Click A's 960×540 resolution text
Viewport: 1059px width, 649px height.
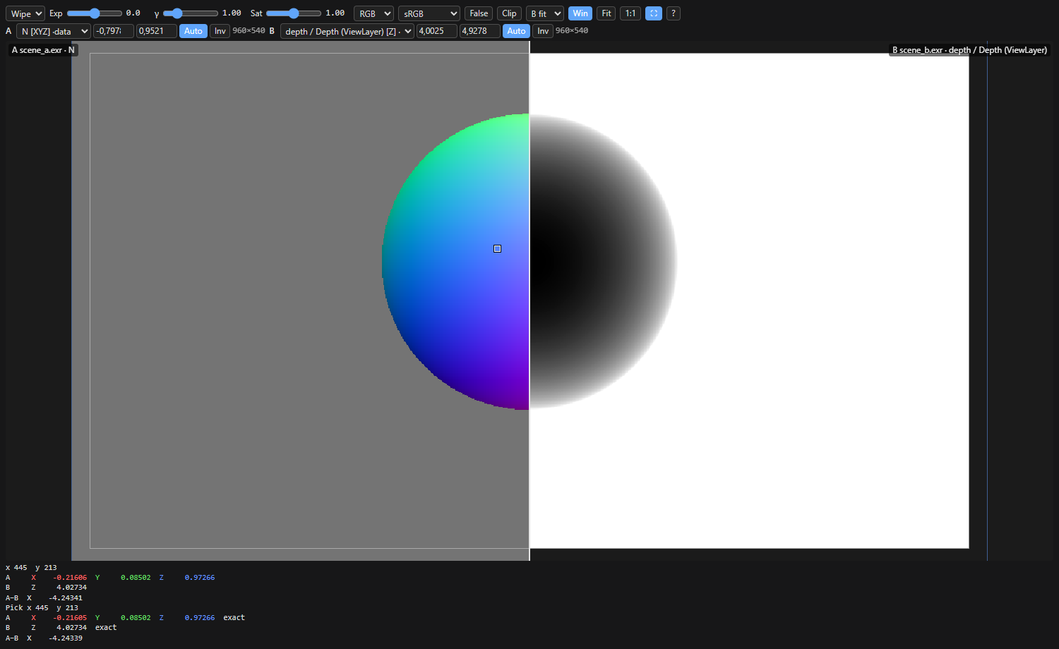click(x=249, y=31)
